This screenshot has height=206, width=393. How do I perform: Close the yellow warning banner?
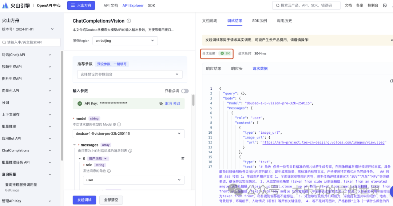[392, 40]
